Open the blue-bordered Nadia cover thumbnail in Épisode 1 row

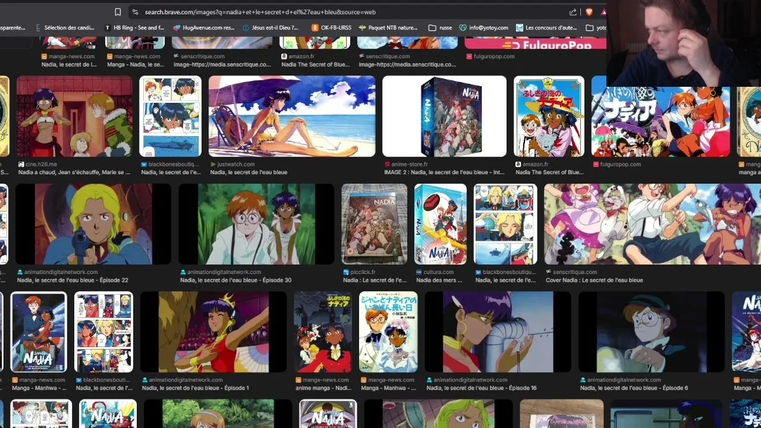click(x=38, y=332)
